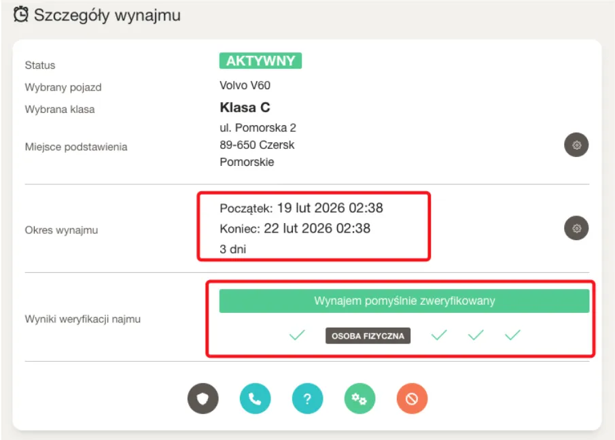Screen dimensions: 615x440
Task: Click the alarm clock icon beside the title
Action: [x=22, y=14]
